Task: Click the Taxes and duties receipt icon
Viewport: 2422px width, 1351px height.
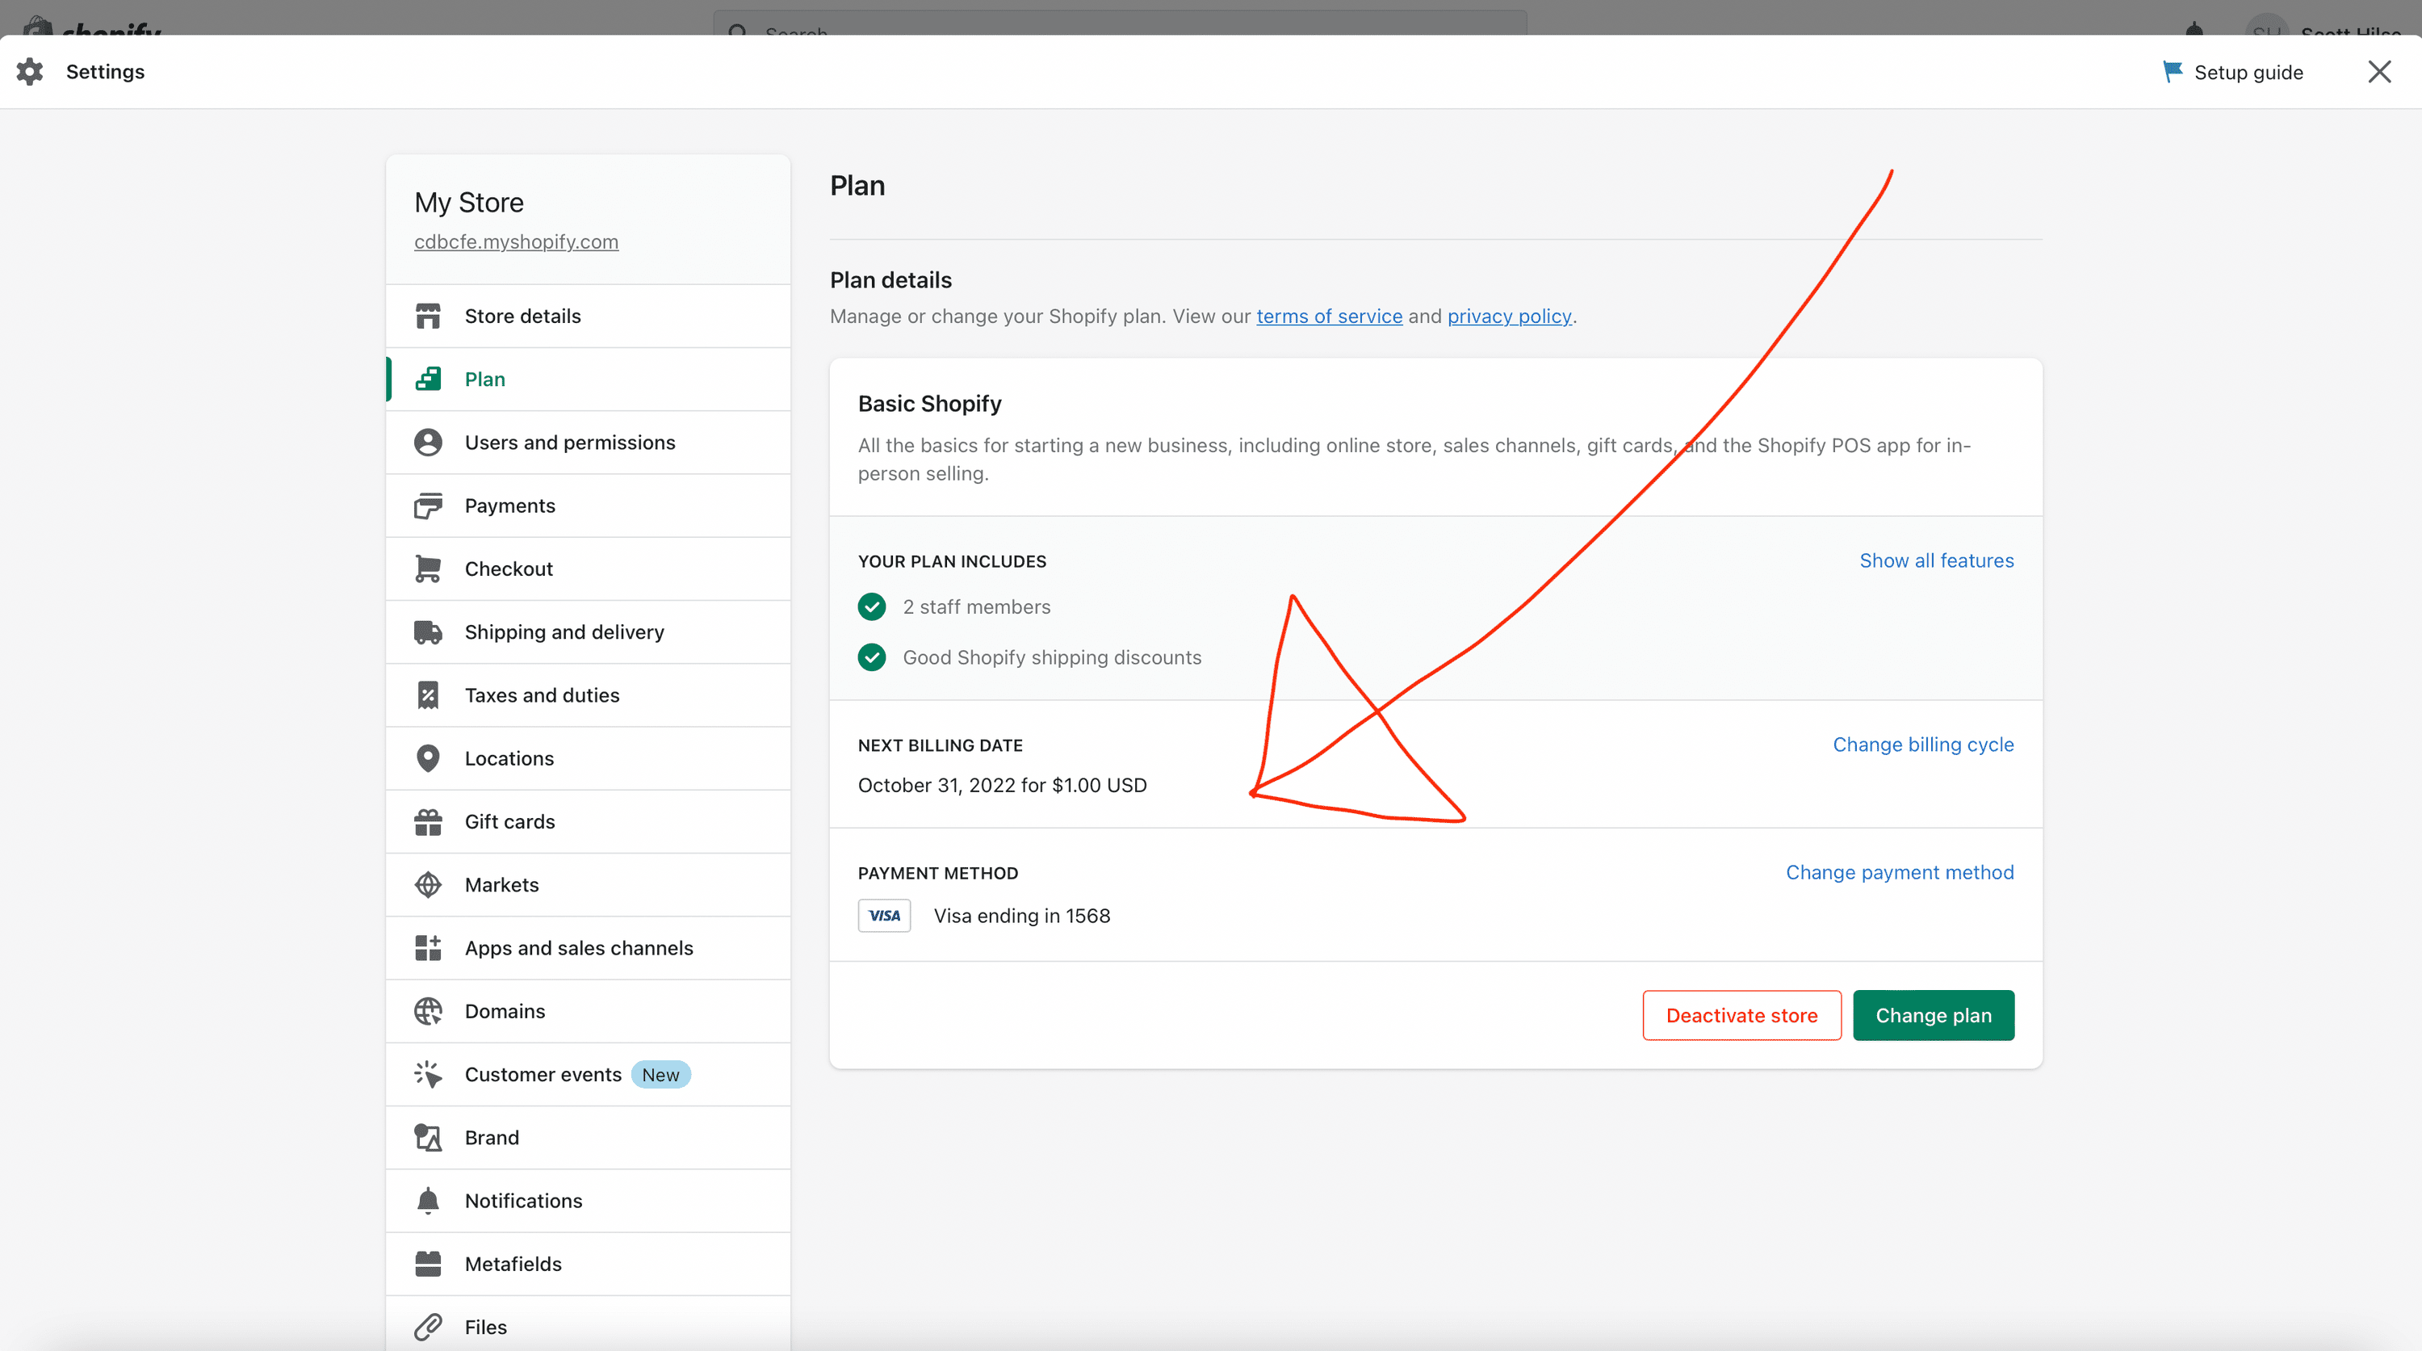Action: [x=428, y=694]
